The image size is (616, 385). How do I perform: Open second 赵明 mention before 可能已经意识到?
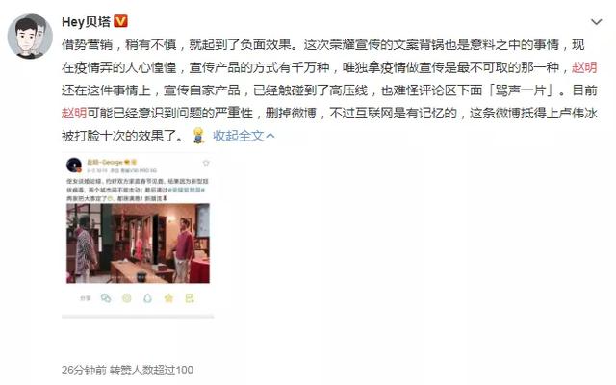tap(74, 114)
